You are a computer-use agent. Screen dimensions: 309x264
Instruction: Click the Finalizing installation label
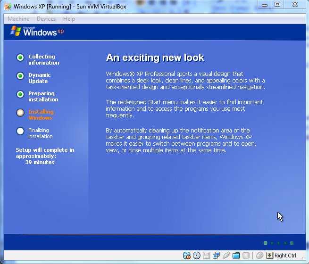click(41, 133)
